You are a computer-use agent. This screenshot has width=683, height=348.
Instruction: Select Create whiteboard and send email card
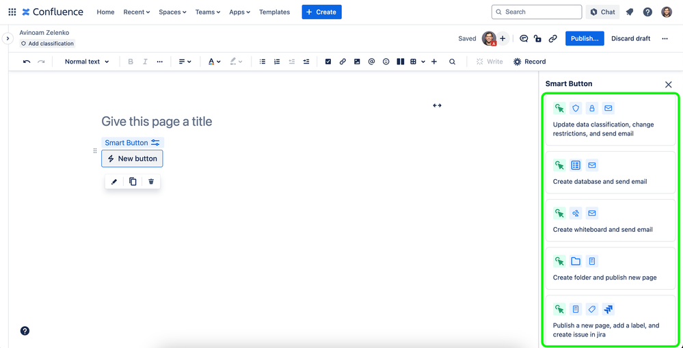tap(611, 220)
